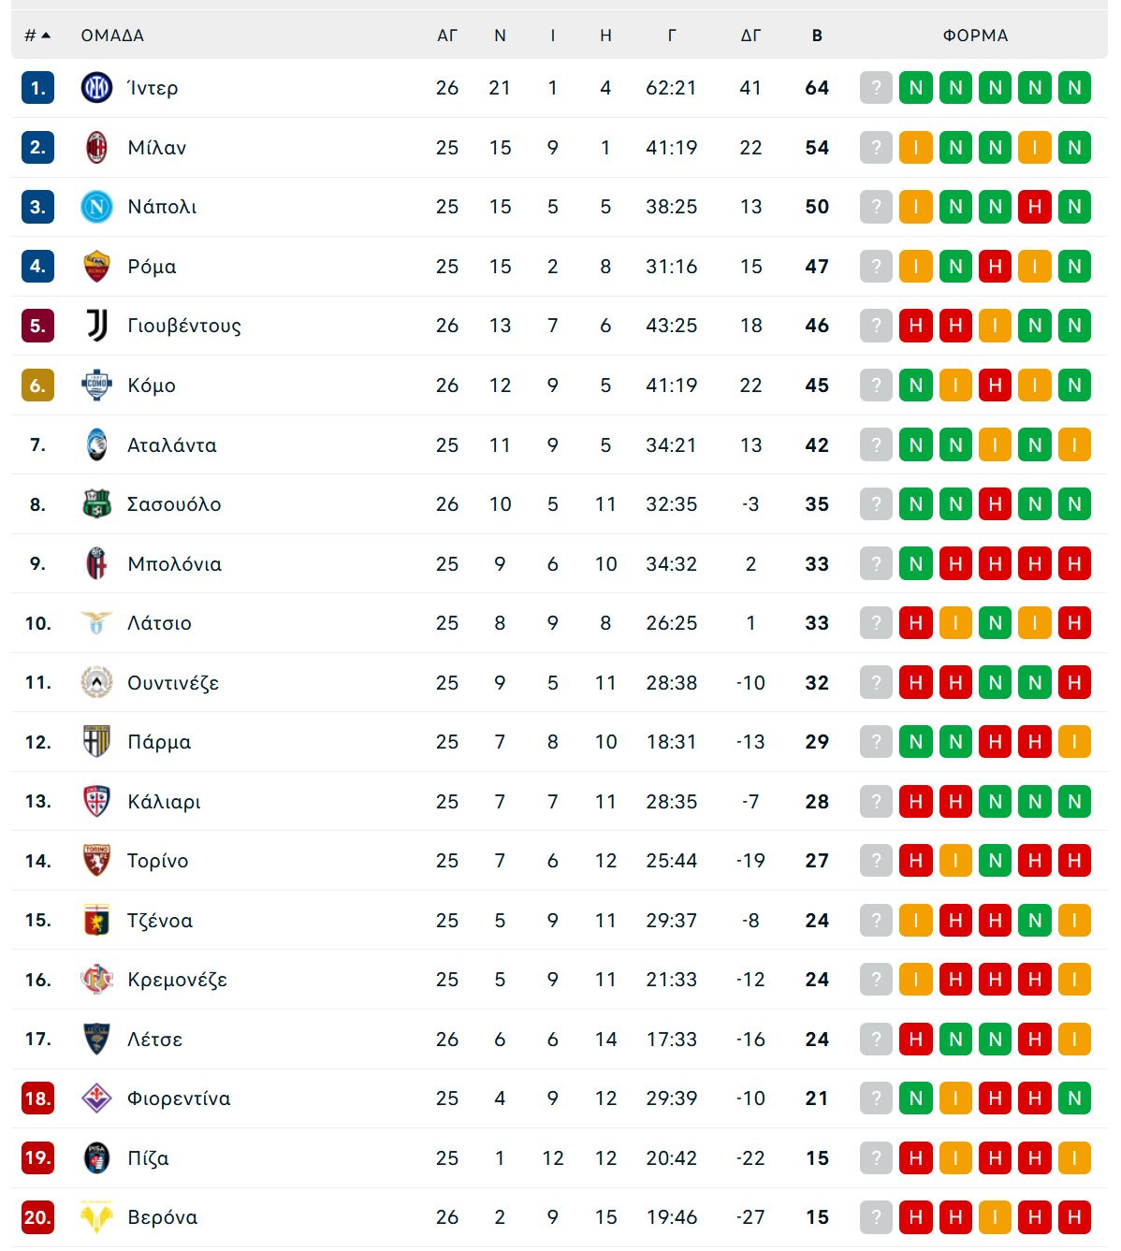
Task: Click the Pisa club crest icon
Action: coord(96,1158)
